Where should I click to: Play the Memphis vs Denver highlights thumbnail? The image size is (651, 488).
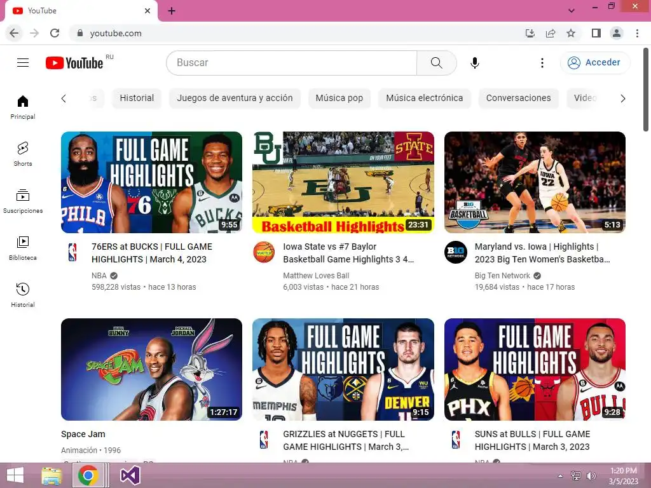343,369
